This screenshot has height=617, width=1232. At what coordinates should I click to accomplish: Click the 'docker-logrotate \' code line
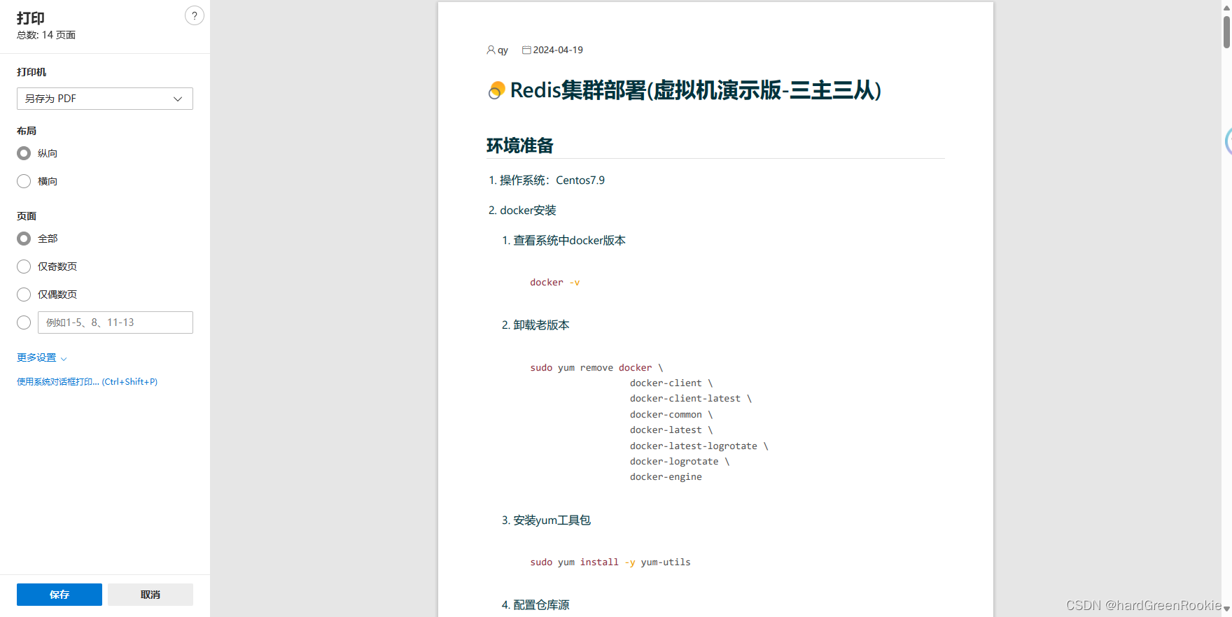tap(679, 461)
